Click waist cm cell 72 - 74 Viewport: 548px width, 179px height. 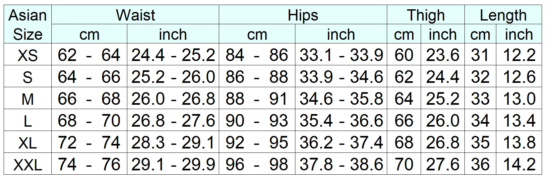pos(89,142)
